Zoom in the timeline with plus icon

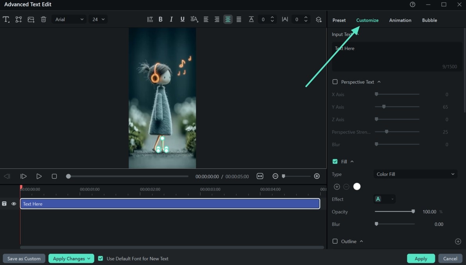(317, 176)
